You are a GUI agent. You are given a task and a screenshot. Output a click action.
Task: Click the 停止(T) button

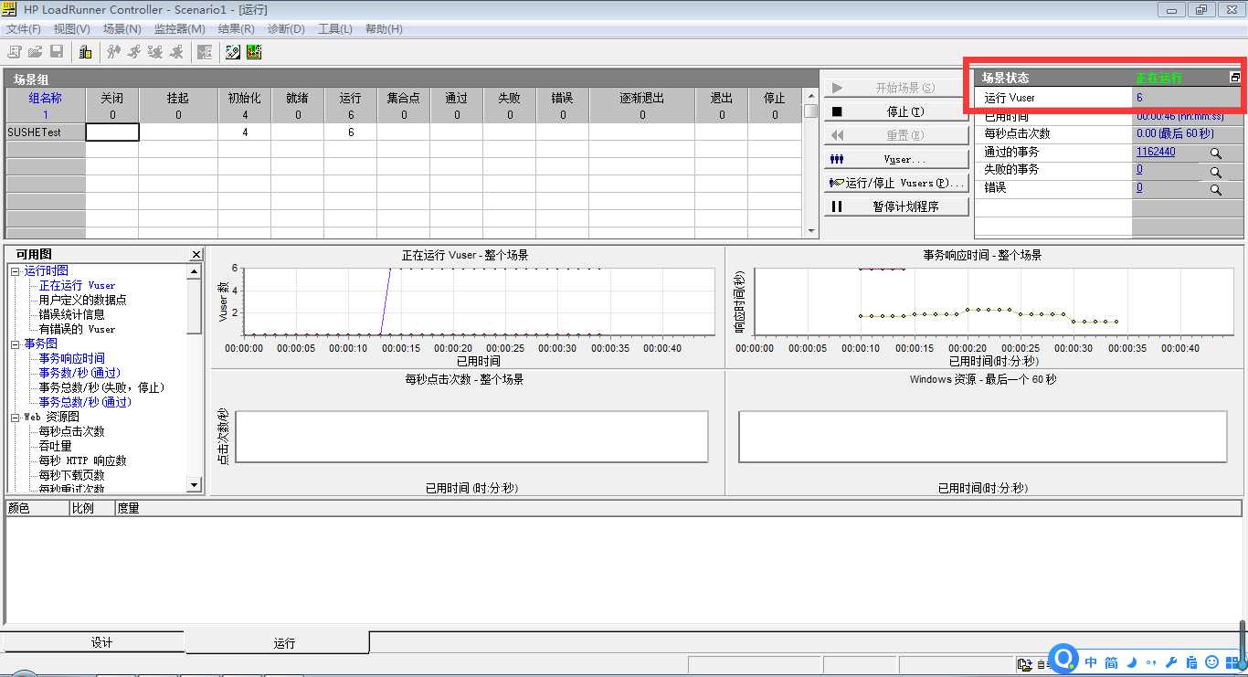click(896, 111)
